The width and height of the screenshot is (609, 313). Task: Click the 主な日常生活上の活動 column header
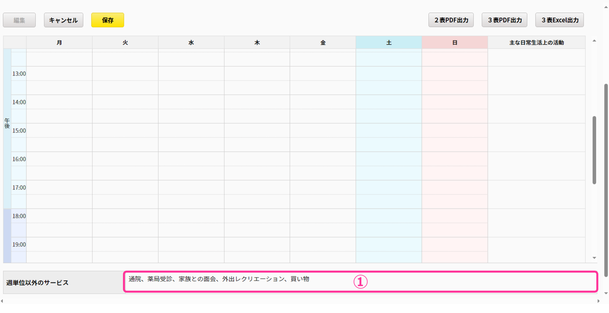(x=536, y=42)
